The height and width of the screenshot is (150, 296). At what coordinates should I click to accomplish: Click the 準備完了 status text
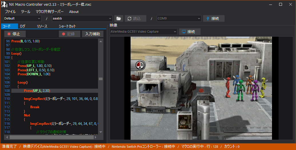tap(9, 147)
